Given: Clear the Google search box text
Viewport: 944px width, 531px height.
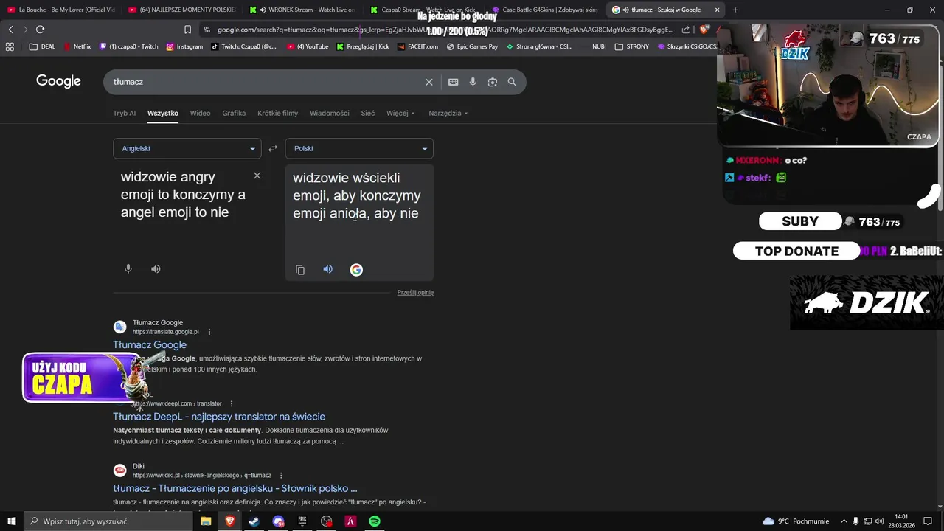Looking at the screenshot, I should (x=428, y=82).
